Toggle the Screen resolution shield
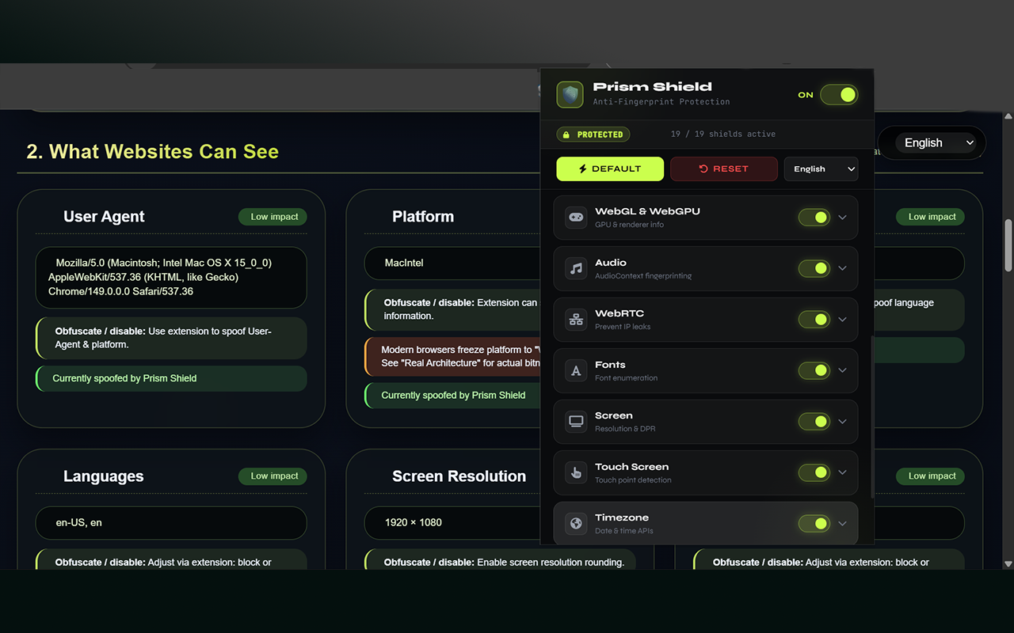This screenshot has width=1014, height=633. click(814, 422)
